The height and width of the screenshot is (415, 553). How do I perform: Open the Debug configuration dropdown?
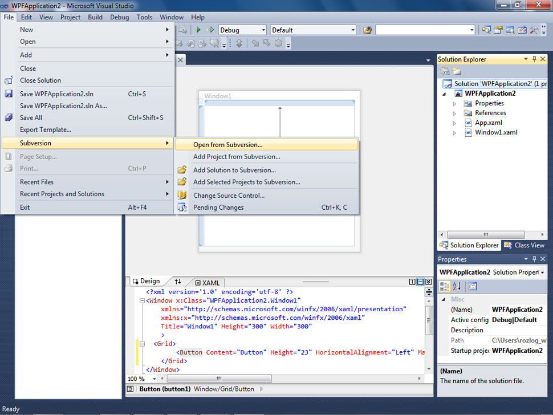coord(263,30)
